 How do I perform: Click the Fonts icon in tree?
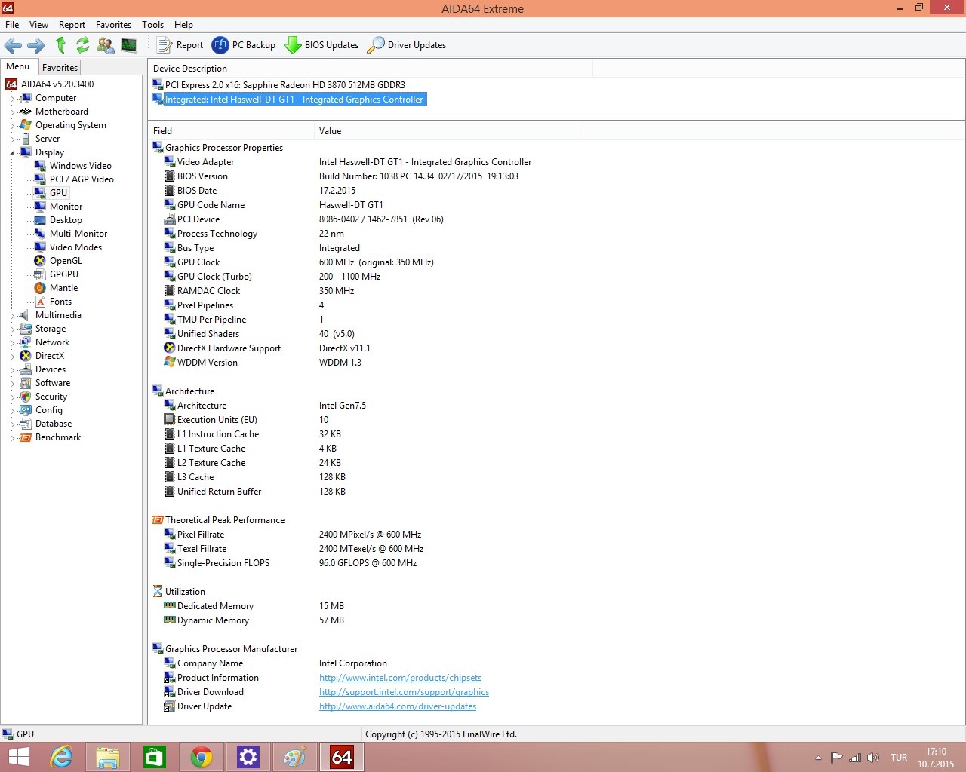[40, 302]
